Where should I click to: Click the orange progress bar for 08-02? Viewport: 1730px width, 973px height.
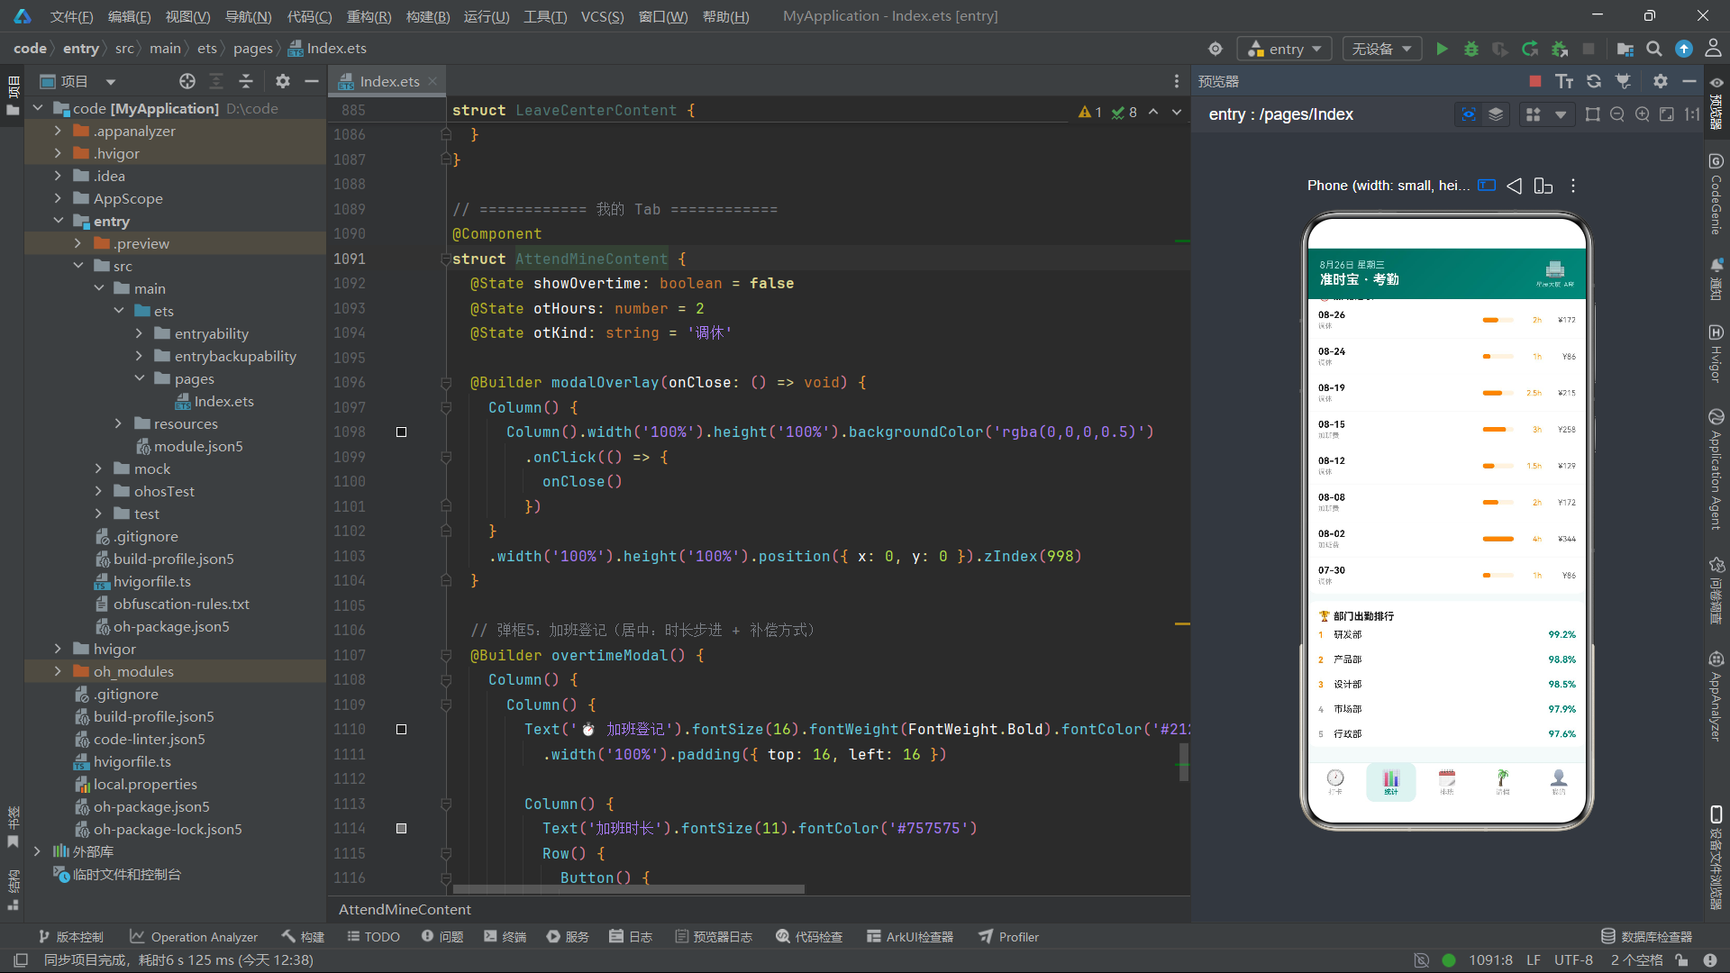(1498, 539)
